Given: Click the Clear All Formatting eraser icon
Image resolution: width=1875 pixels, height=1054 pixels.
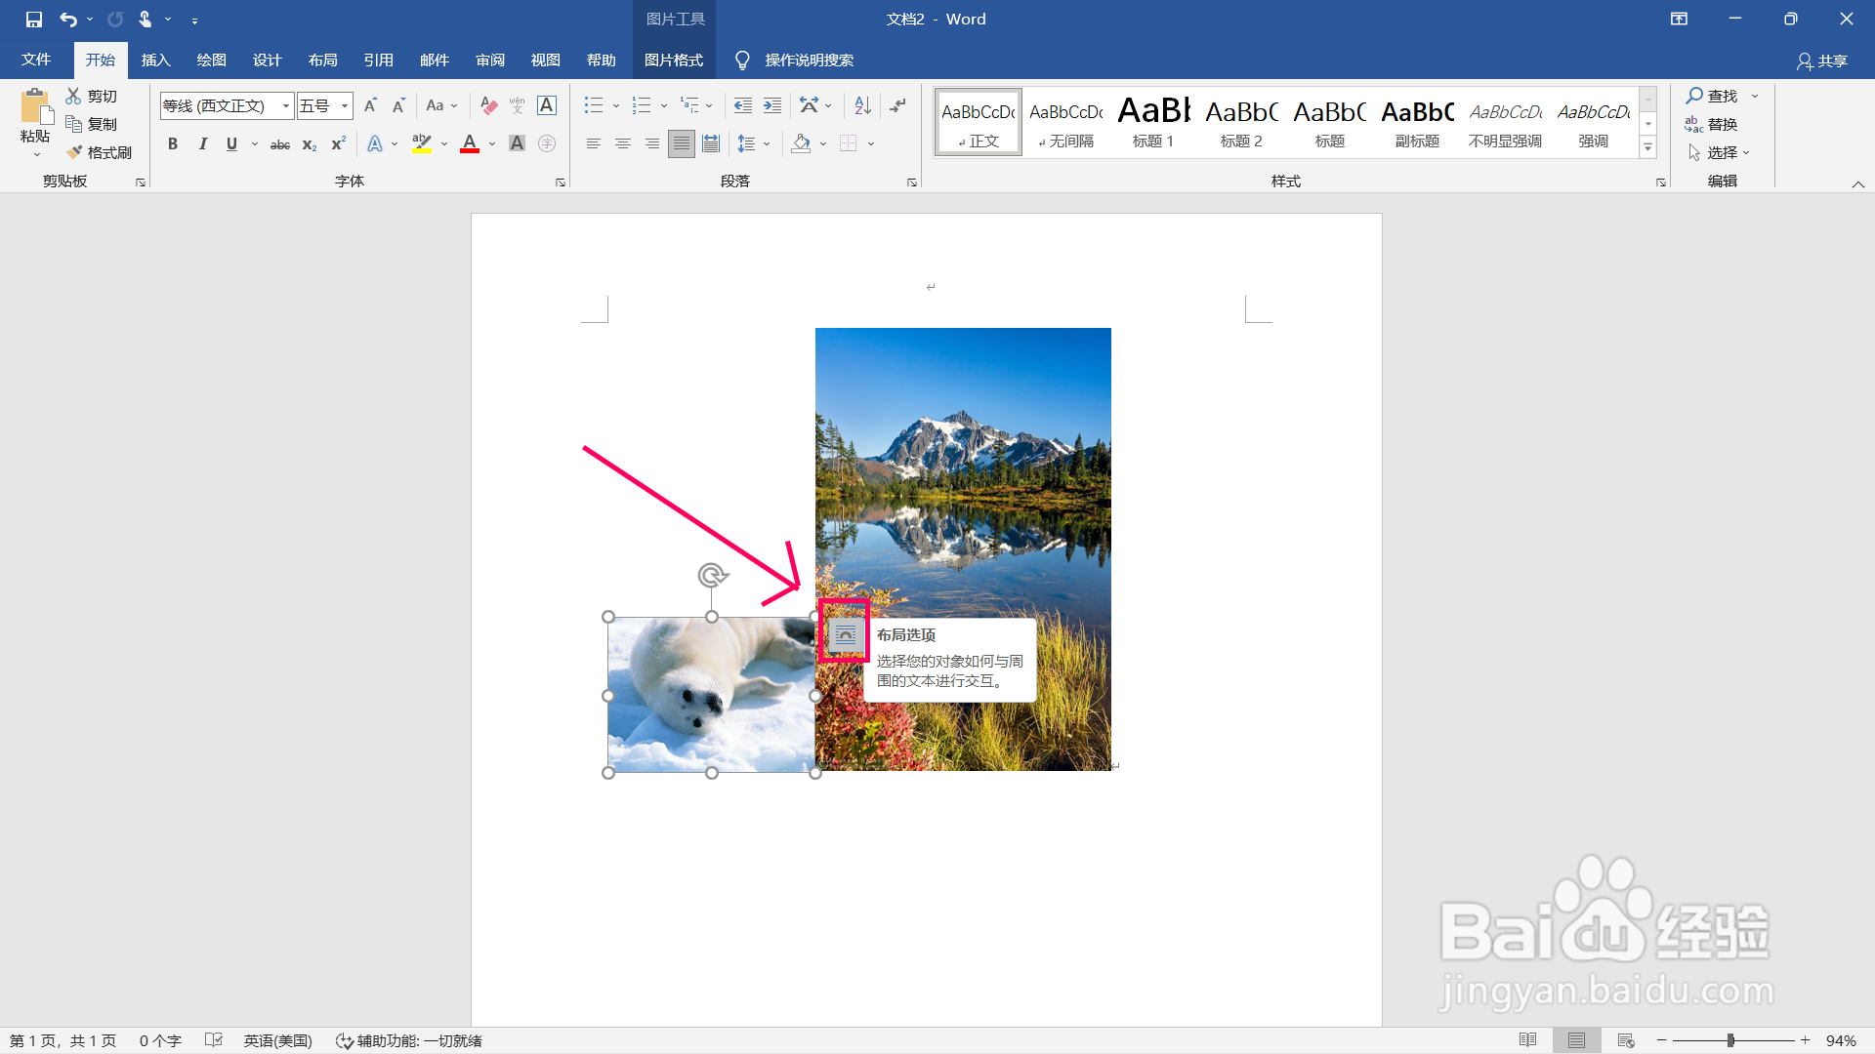Looking at the screenshot, I should coord(489,105).
